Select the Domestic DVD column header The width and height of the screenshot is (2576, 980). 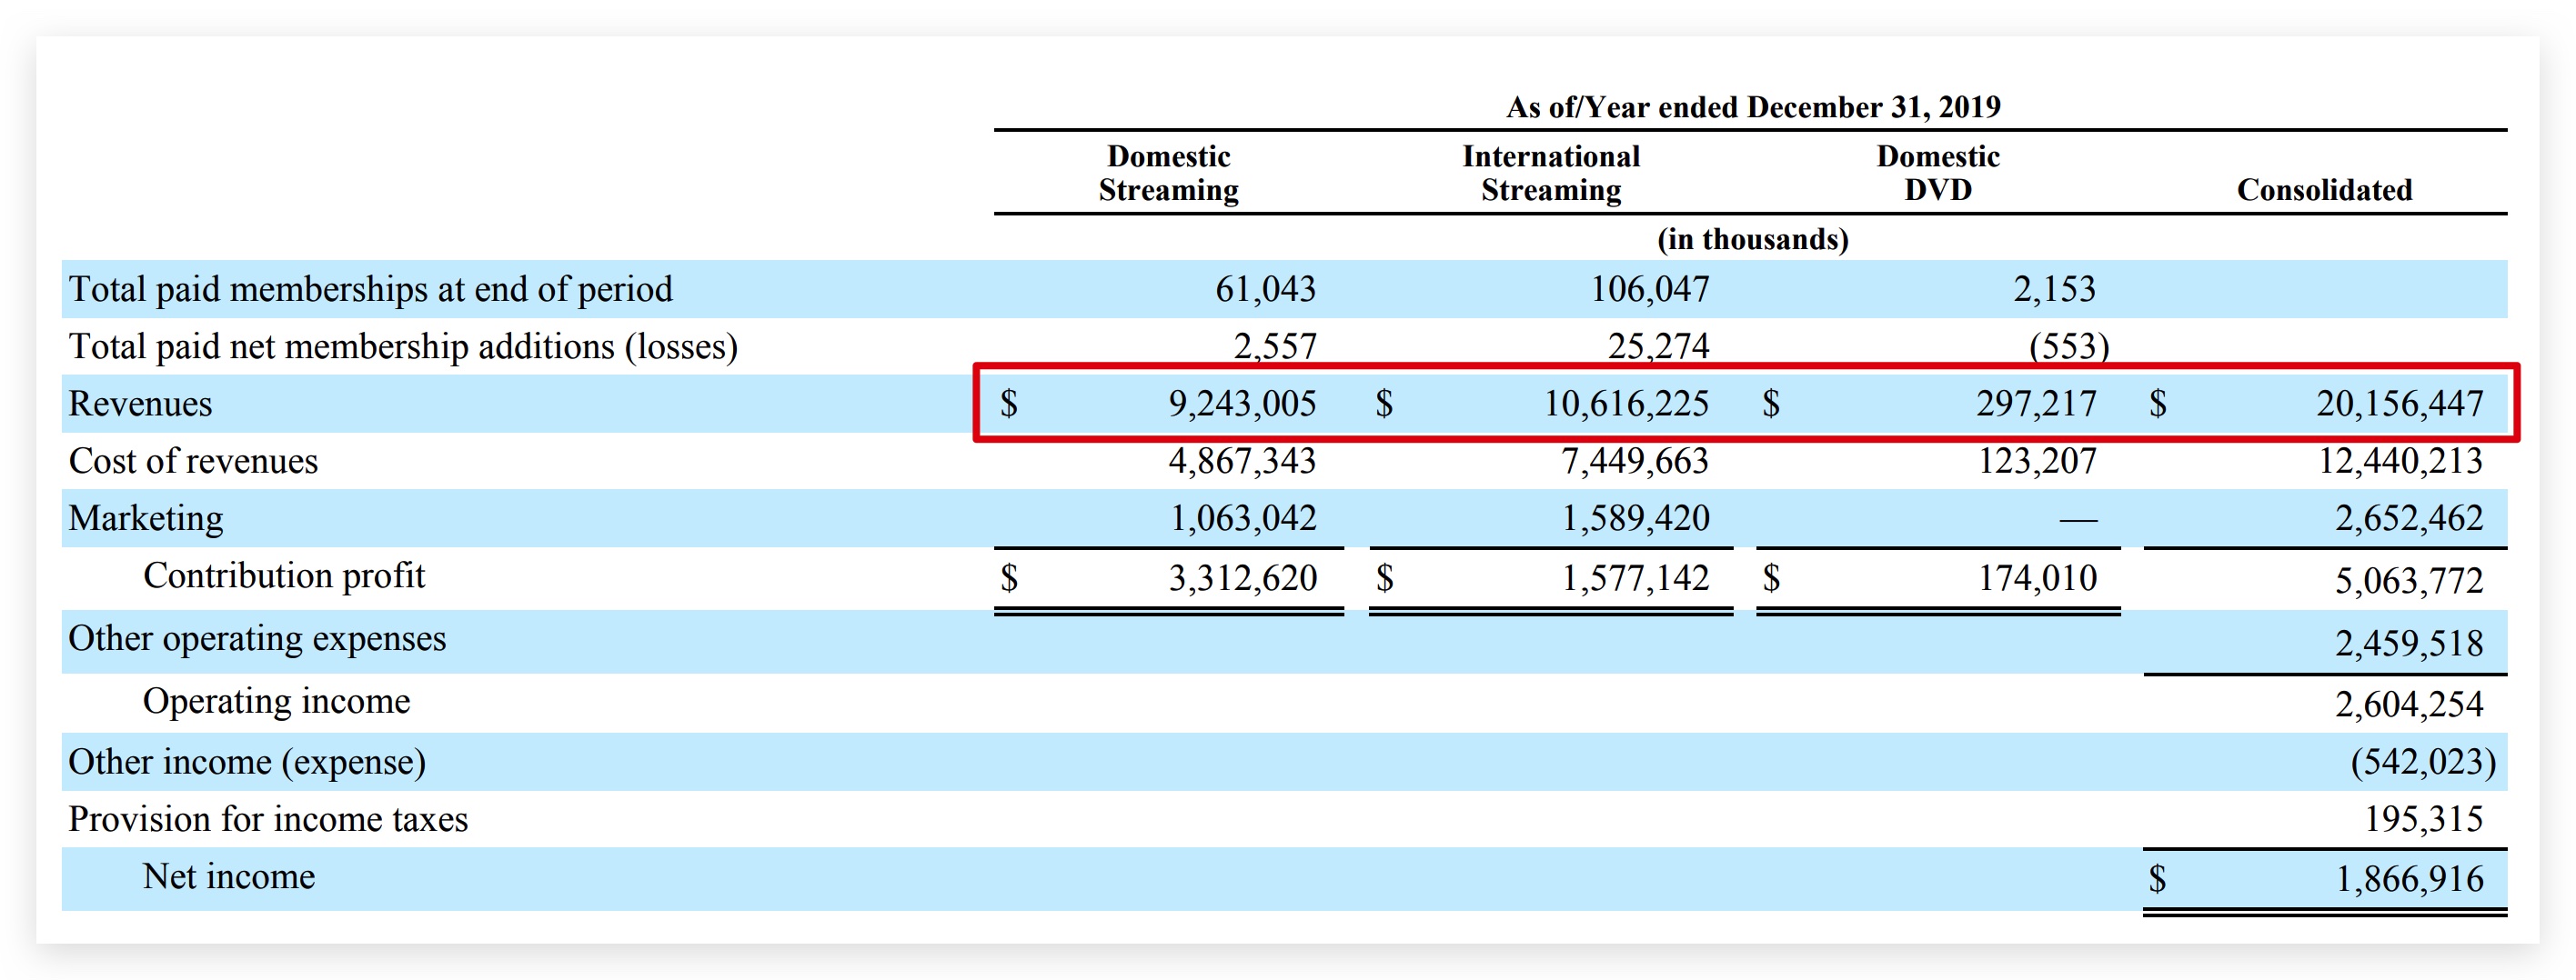click(x=1937, y=173)
